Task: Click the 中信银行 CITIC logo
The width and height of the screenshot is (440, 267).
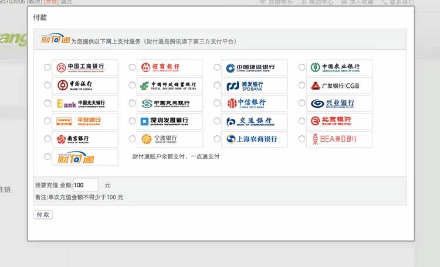Action: tap(255, 104)
